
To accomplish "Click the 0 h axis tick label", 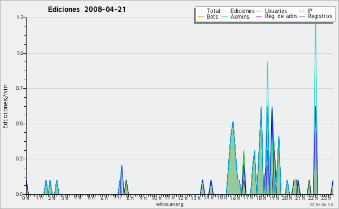I will [26, 198].
